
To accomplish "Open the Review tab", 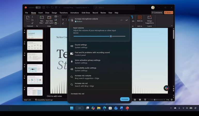I will (x=103, y=13).
